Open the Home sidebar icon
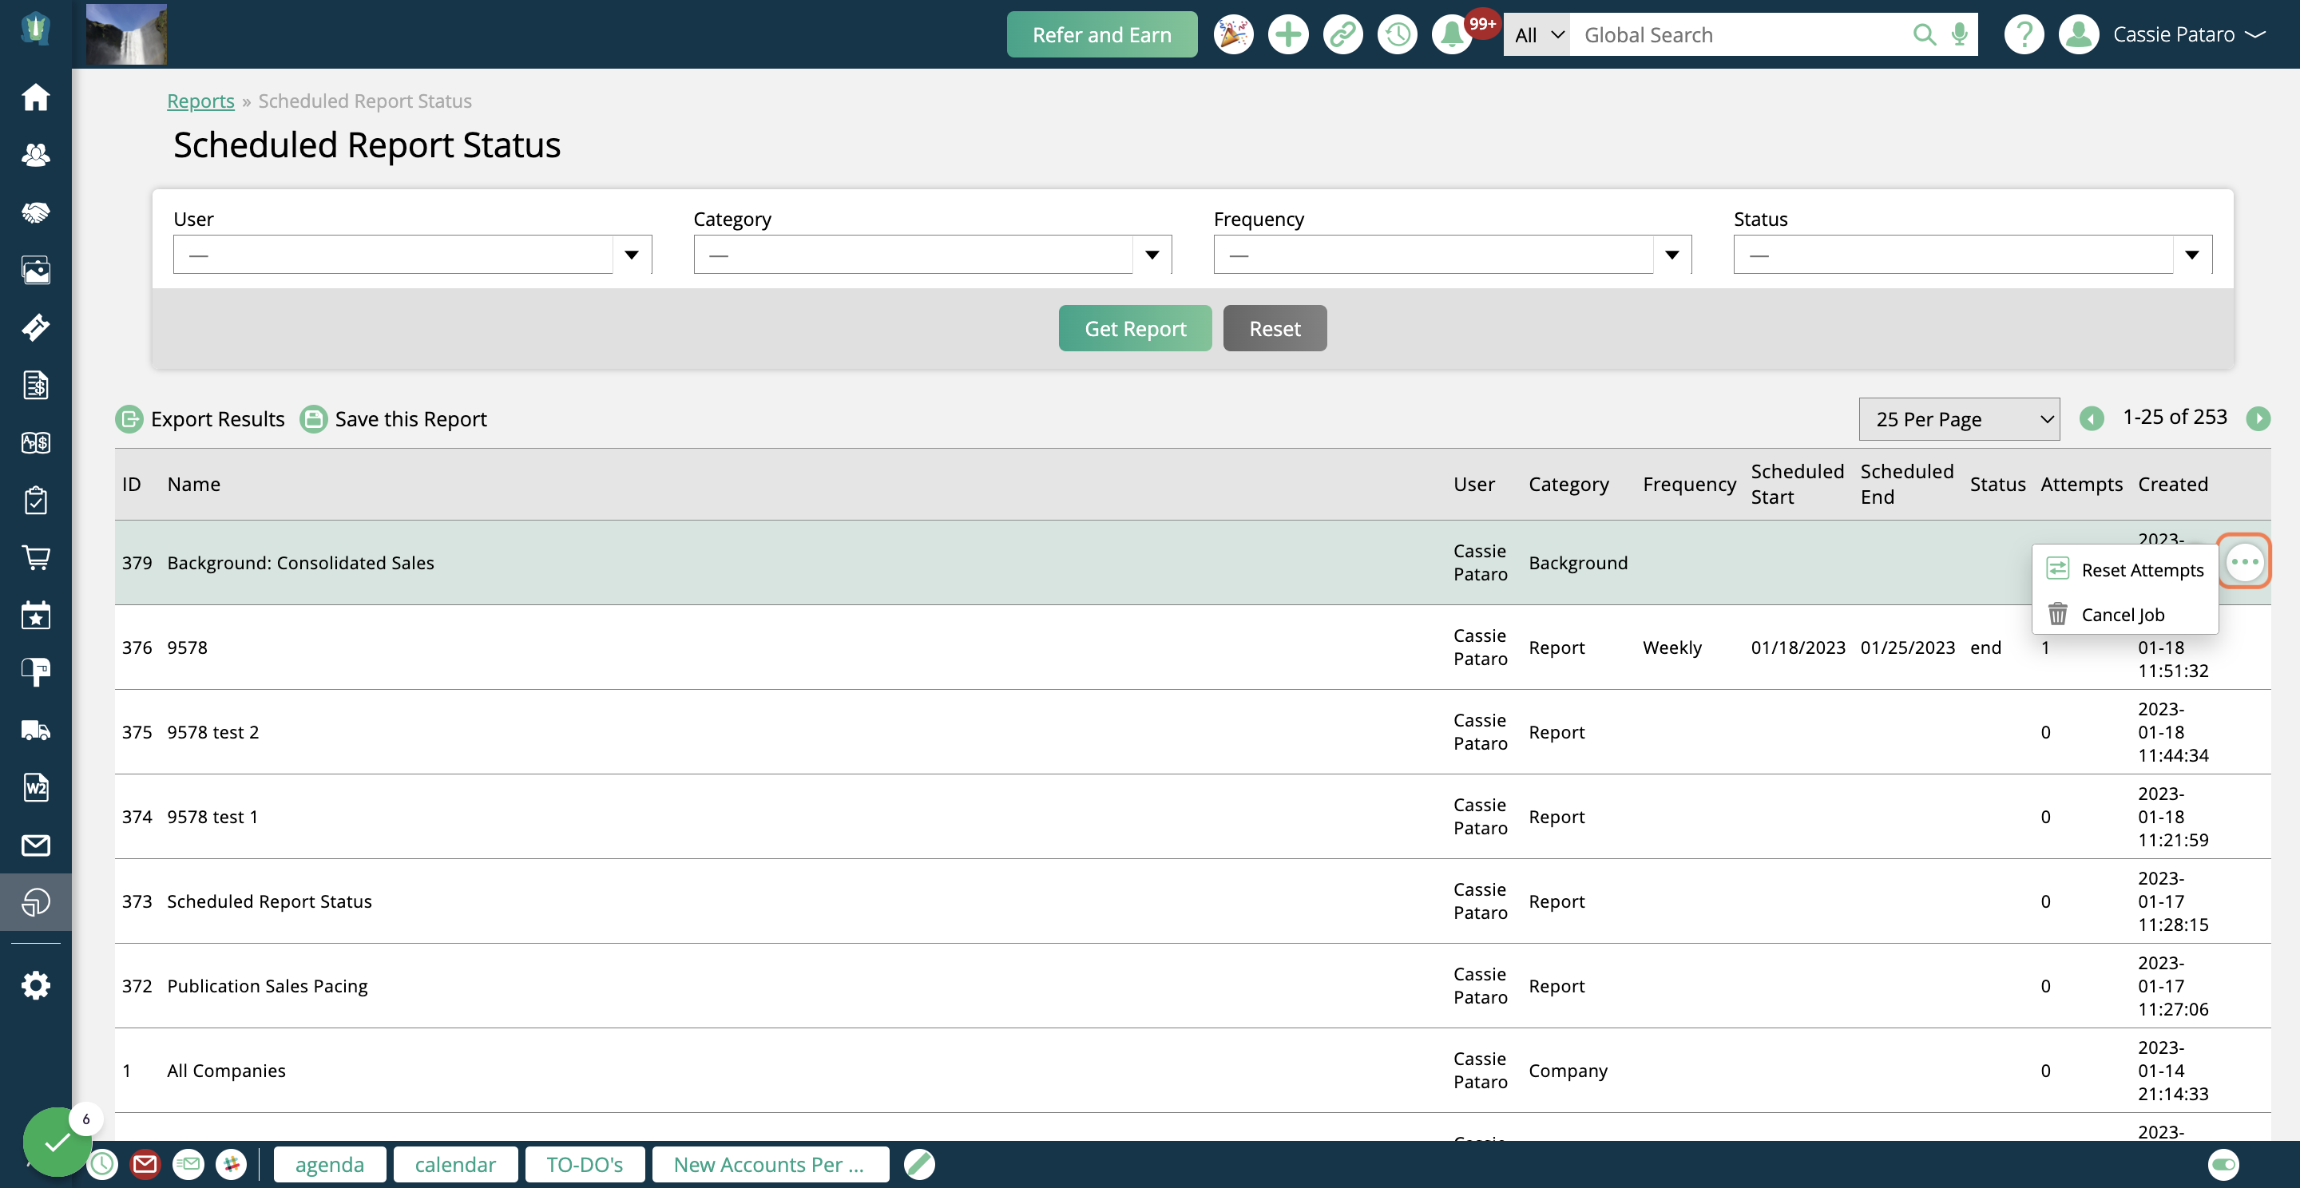Screen dimensions: 2300x1188 pyautogui.click(x=36, y=97)
